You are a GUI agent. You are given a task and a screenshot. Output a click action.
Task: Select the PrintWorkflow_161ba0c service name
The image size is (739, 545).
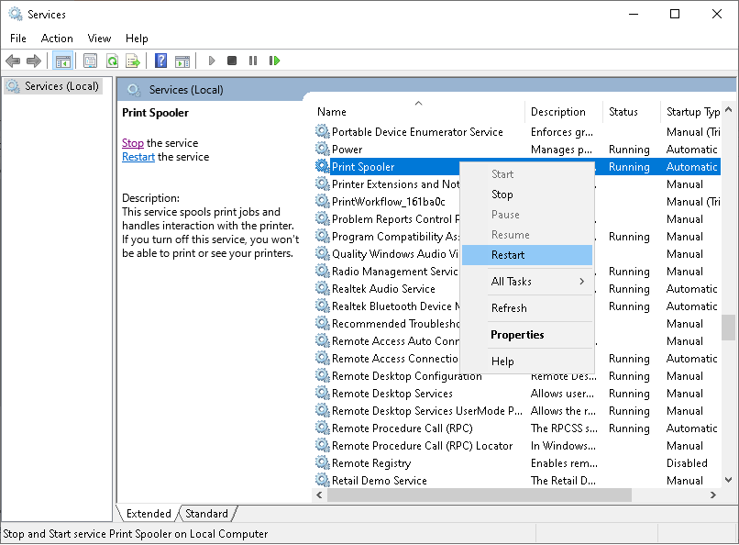click(389, 202)
